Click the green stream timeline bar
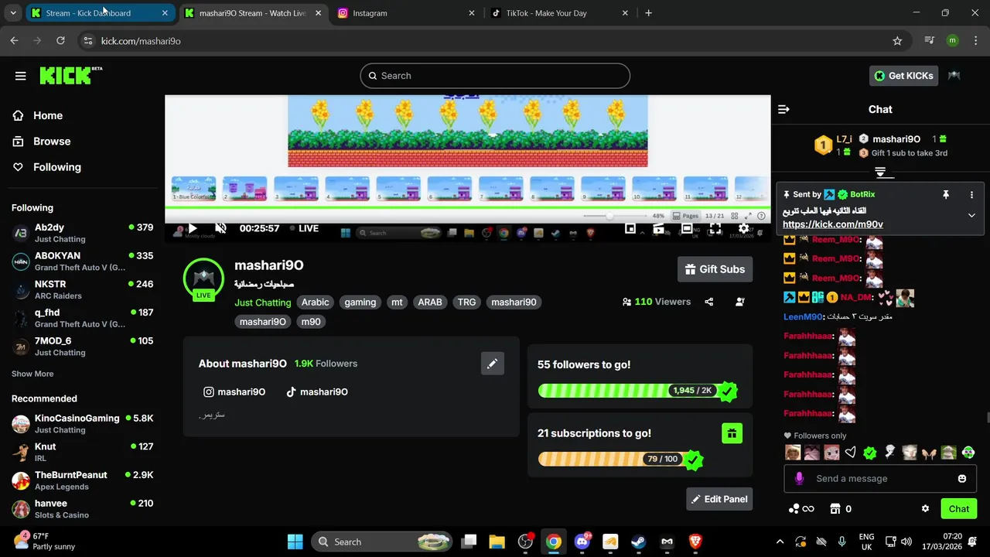The image size is (990, 557). tap(467, 207)
